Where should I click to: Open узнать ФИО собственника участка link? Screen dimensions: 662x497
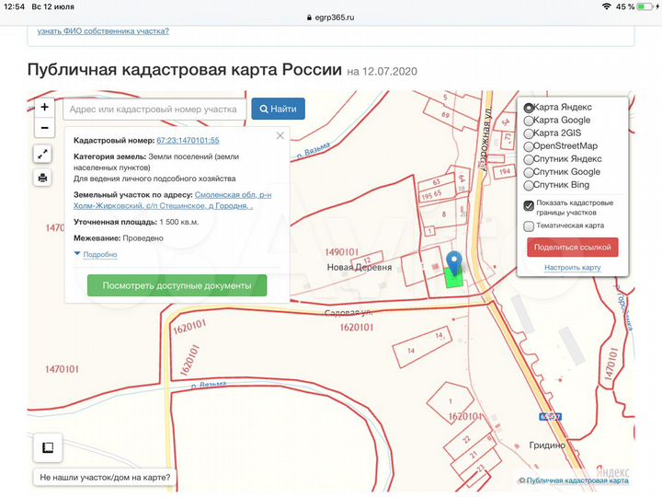103,31
